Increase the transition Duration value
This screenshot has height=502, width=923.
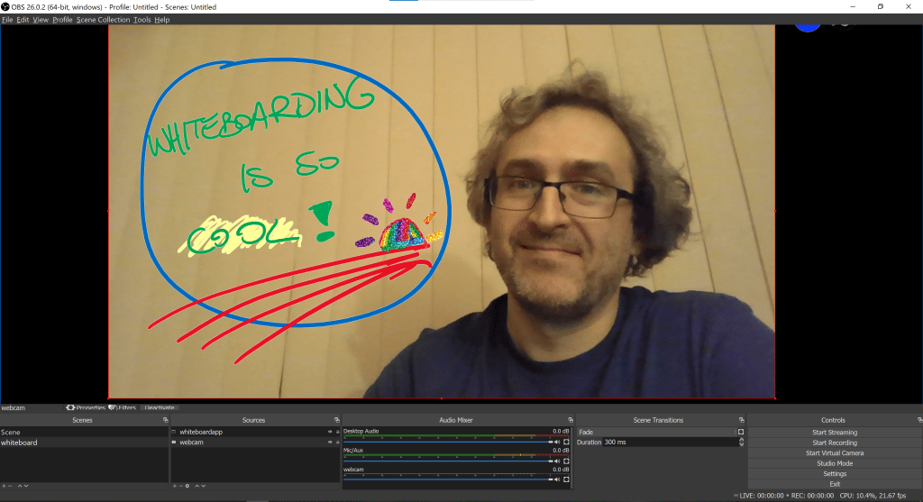coord(741,441)
